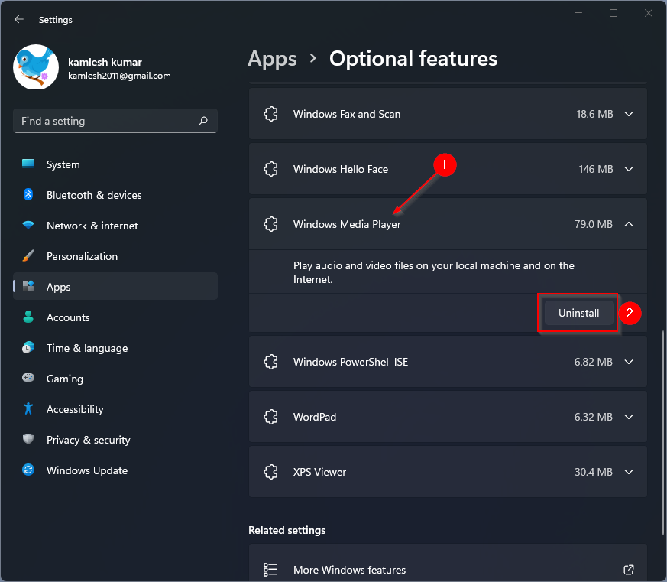Viewport: 667px width, 582px height.
Task: Expand the WordPad feature details
Action: coord(629,417)
